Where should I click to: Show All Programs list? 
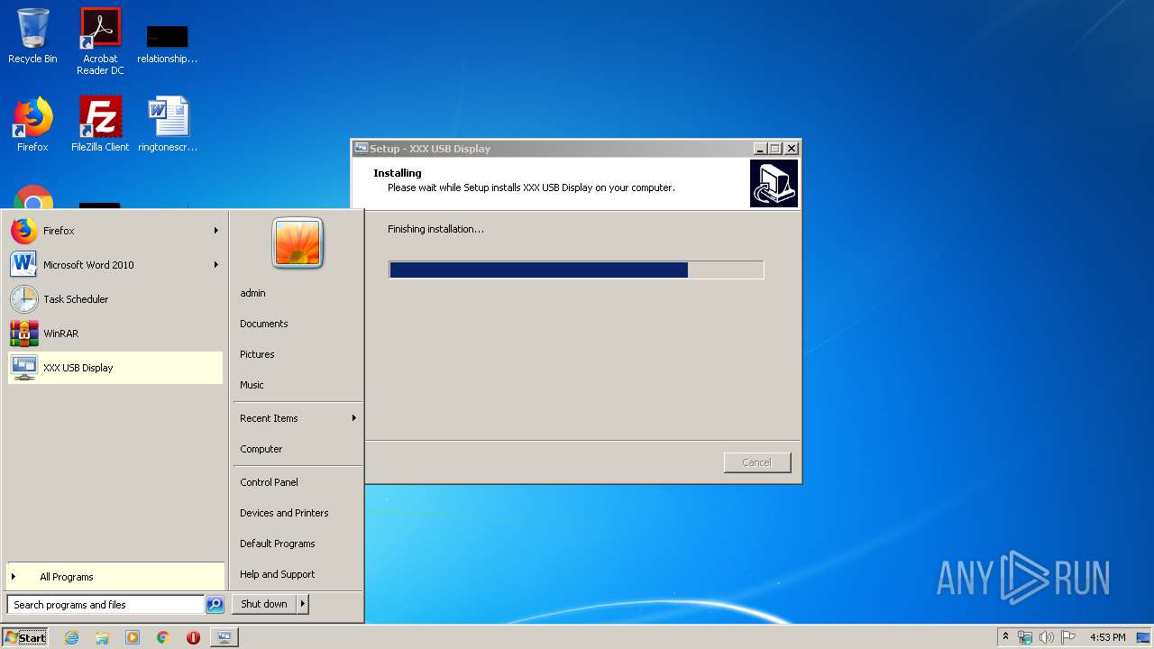114,577
